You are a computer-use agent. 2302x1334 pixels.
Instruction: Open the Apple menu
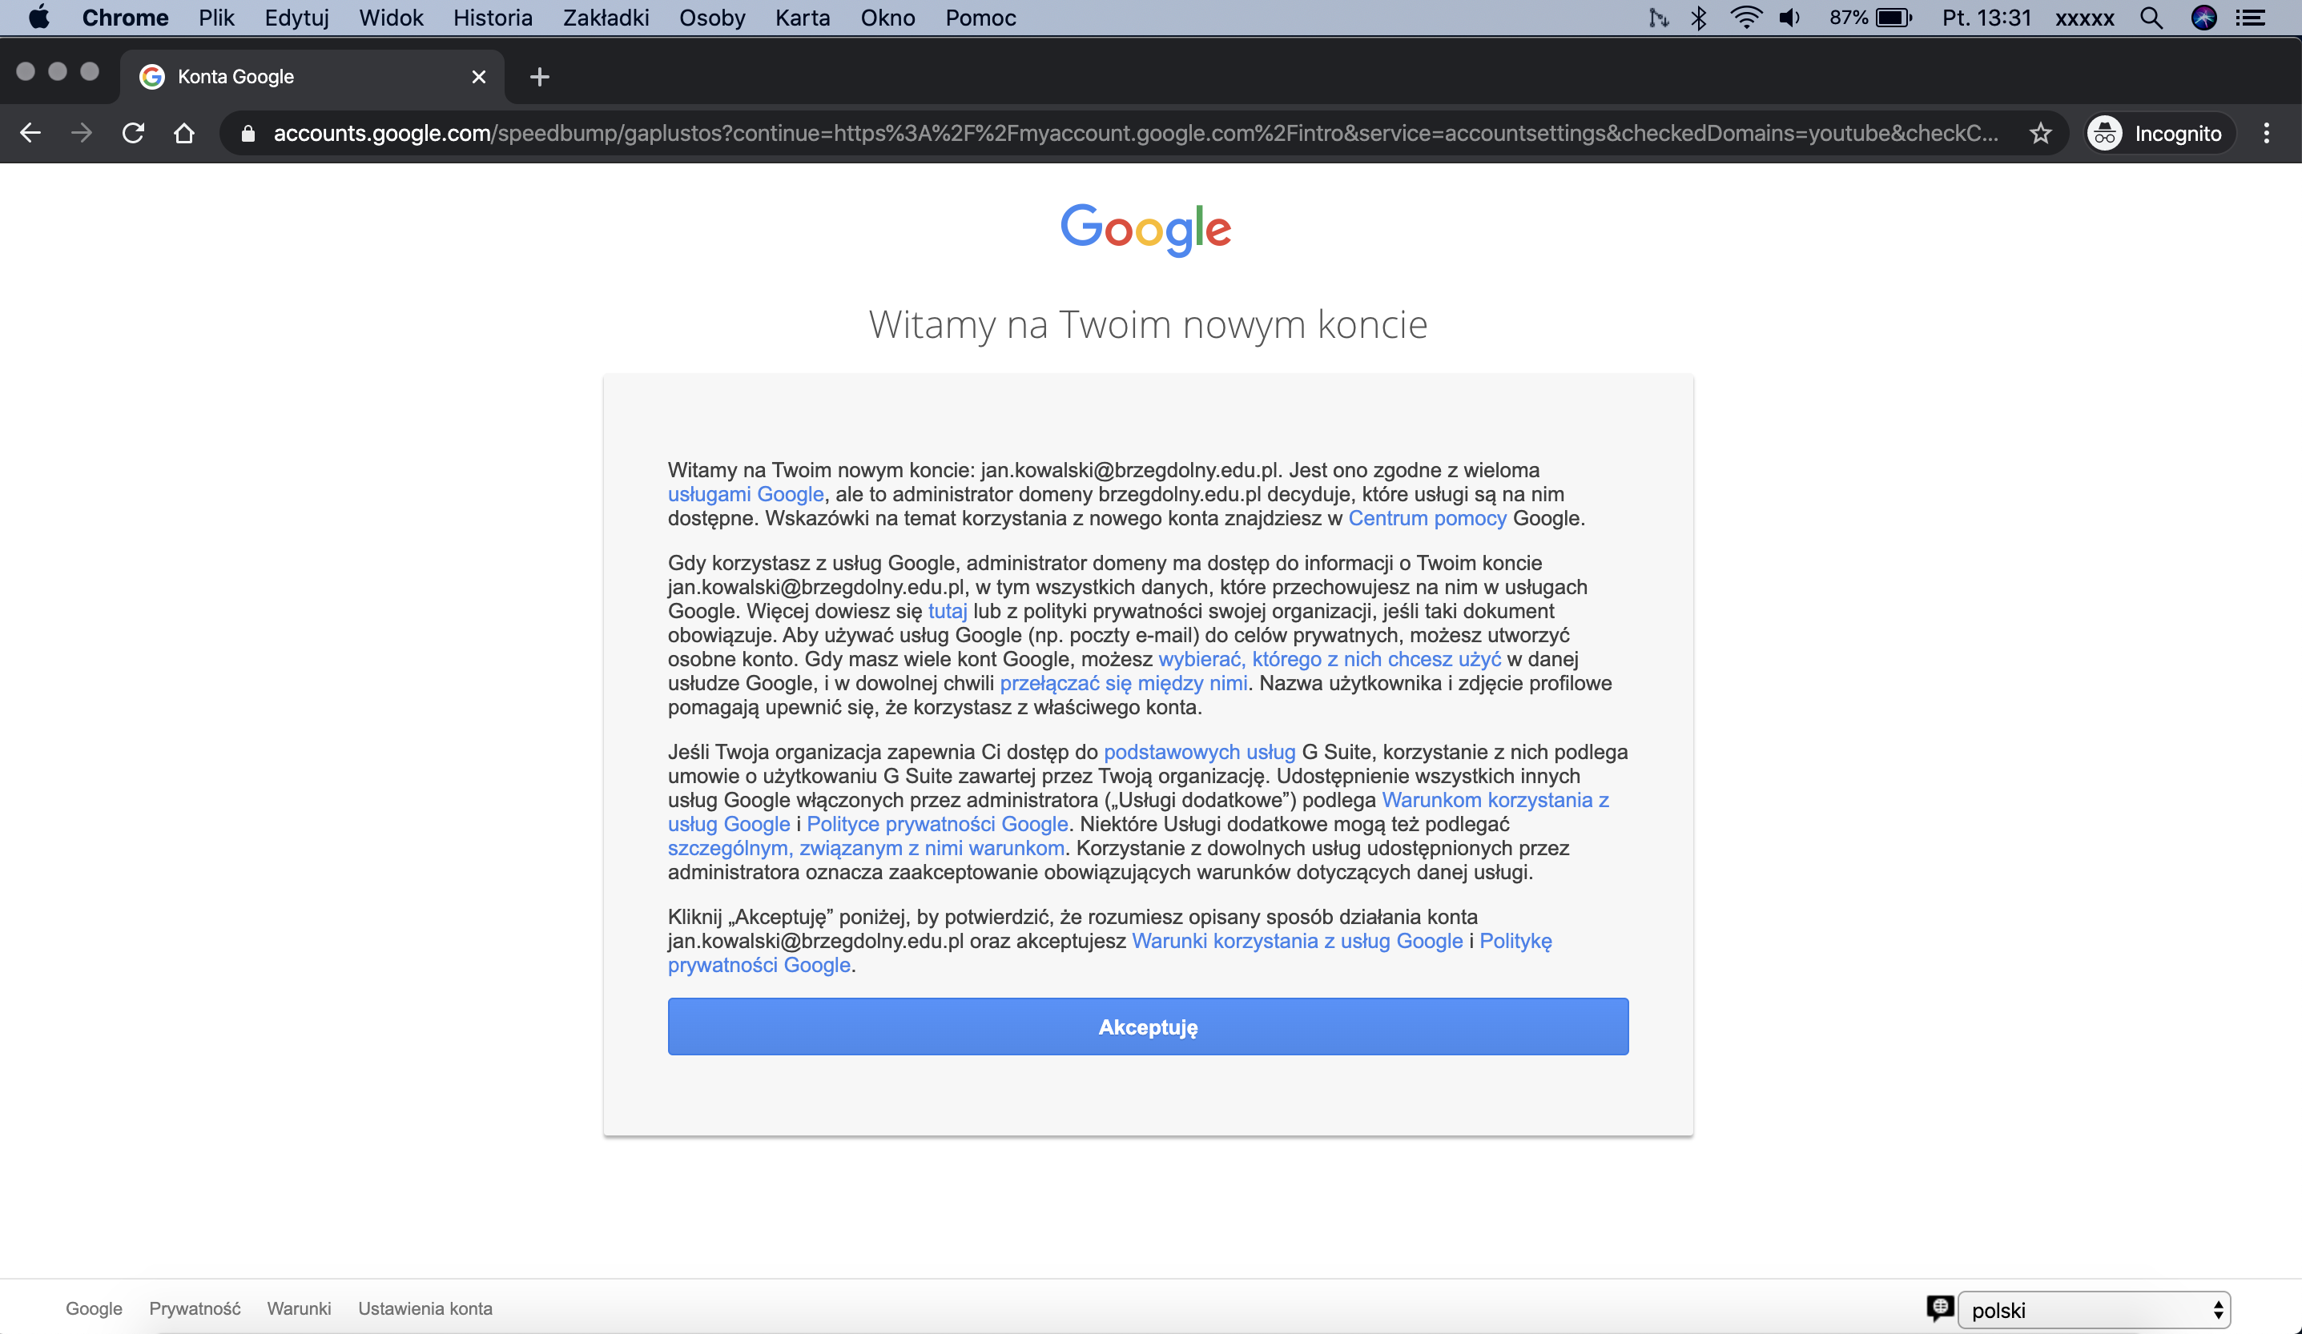coord(38,18)
